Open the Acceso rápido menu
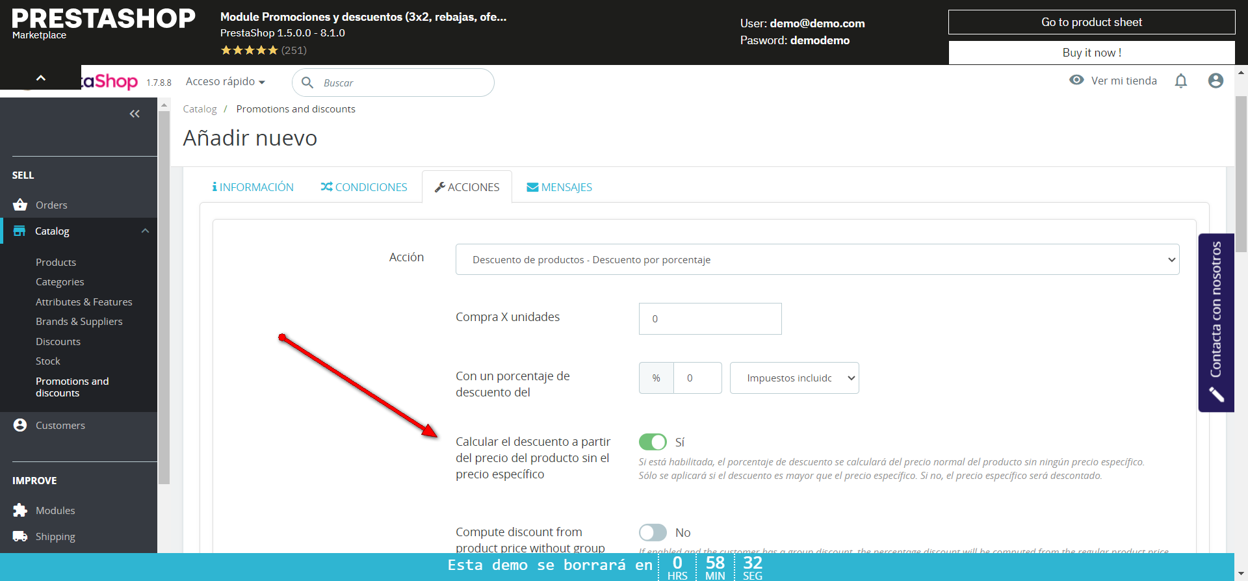The width and height of the screenshot is (1248, 581). click(226, 81)
